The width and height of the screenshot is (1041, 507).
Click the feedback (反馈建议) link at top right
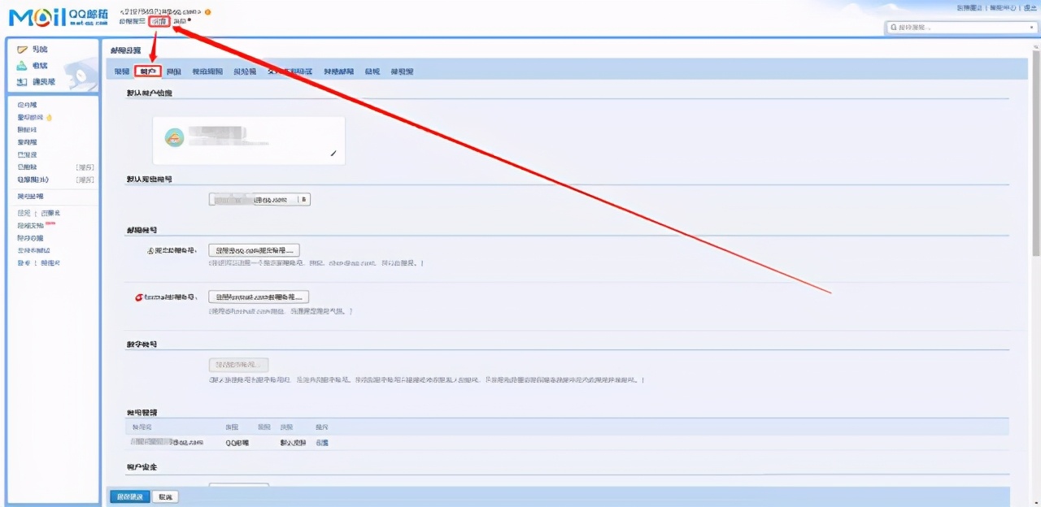coord(969,7)
